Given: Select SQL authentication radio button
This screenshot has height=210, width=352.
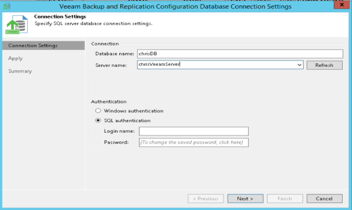Looking at the screenshot, I should [98, 120].
